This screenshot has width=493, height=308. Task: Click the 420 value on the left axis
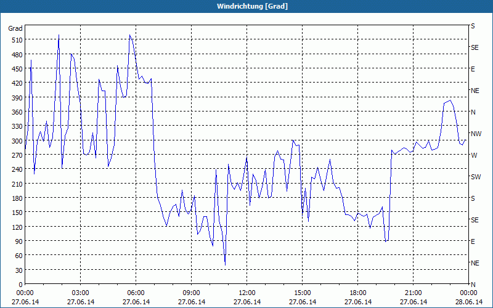tap(17, 83)
